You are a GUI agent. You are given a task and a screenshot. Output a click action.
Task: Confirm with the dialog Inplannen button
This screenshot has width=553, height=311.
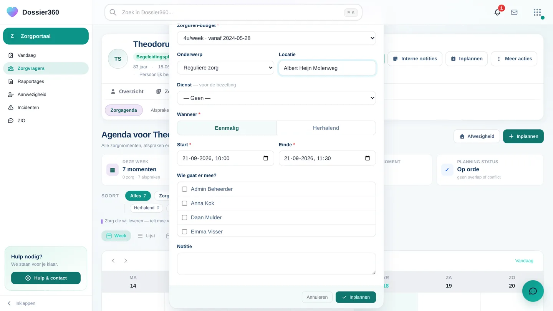[356, 297]
